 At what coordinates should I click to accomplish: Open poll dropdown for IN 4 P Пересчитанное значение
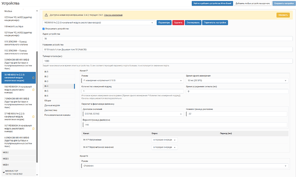pos(165,147)
